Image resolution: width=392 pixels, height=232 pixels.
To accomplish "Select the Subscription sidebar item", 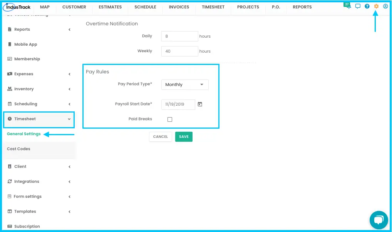I will pos(27,227).
